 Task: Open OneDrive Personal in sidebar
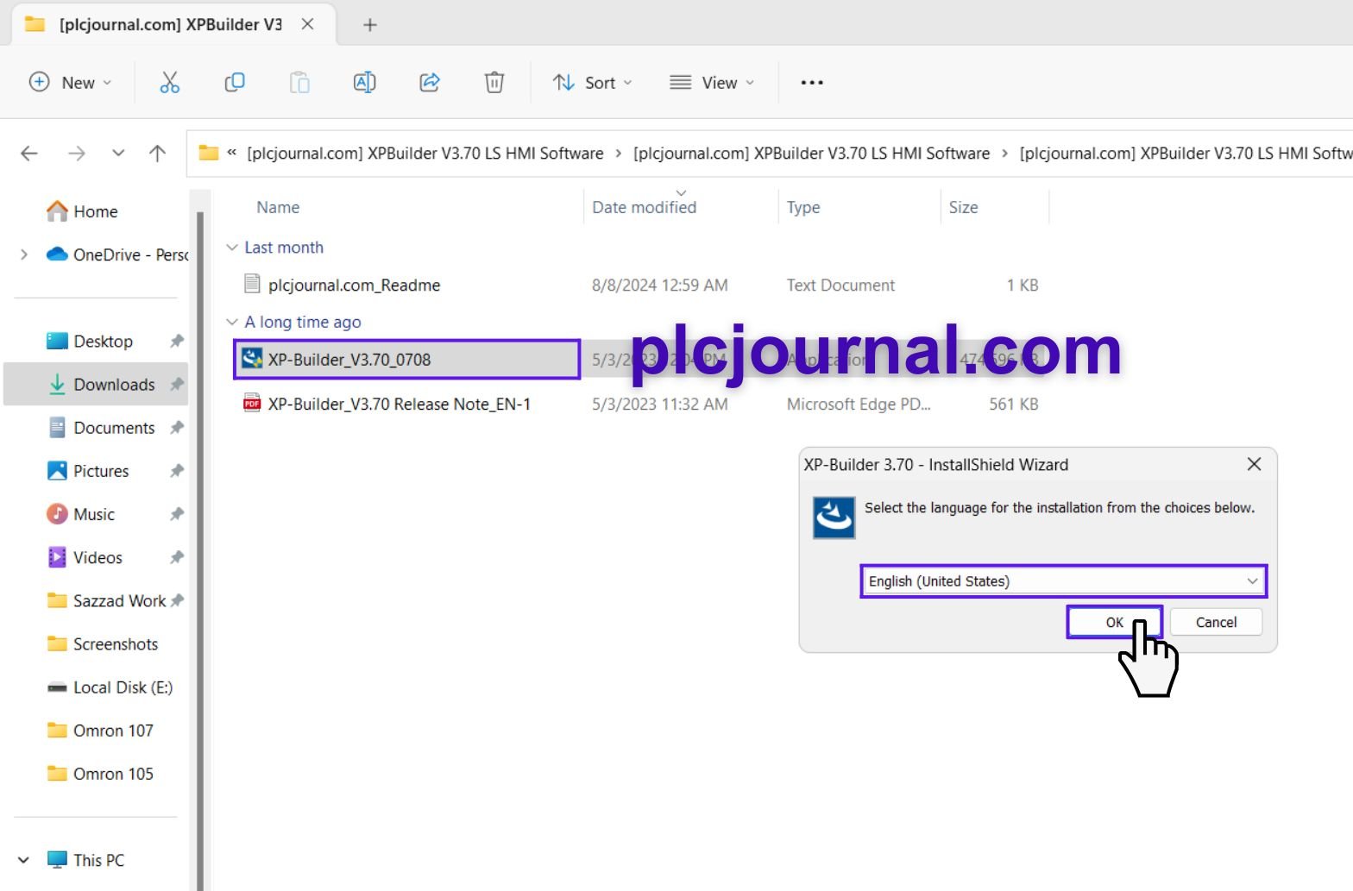(118, 254)
